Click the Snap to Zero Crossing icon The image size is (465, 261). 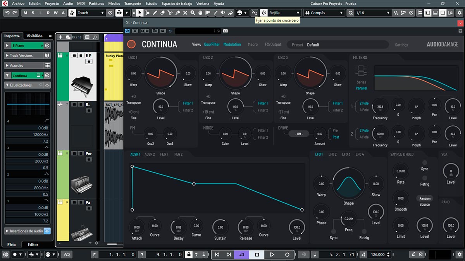254,13
